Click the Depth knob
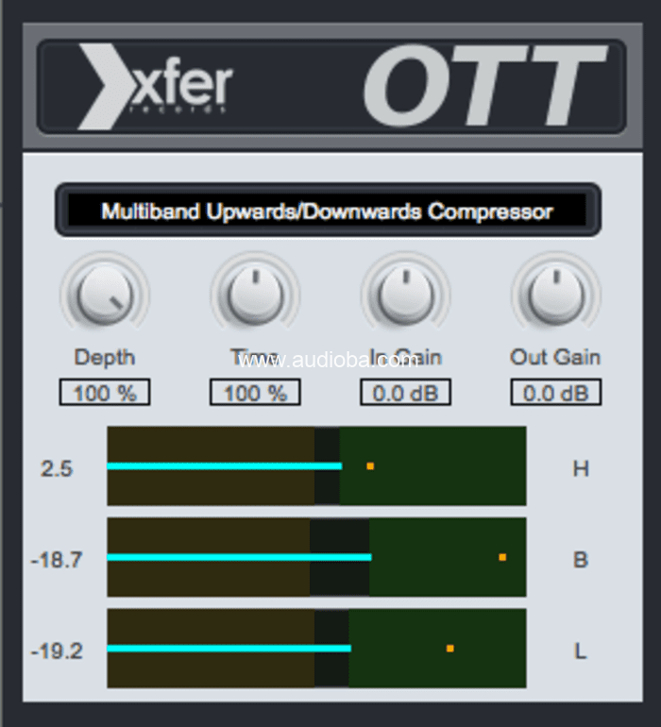 coord(105,295)
